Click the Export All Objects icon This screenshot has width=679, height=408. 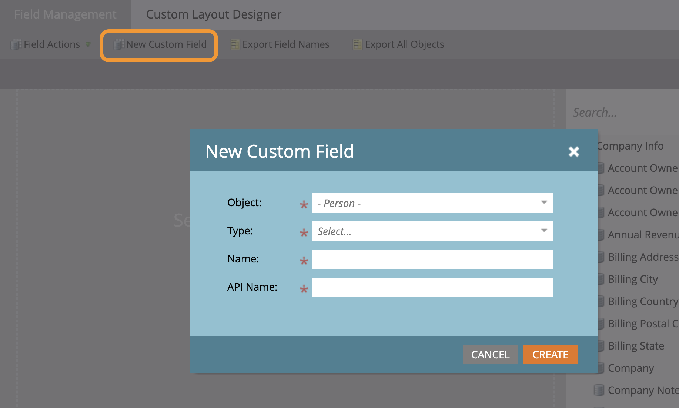coord(357,44)
